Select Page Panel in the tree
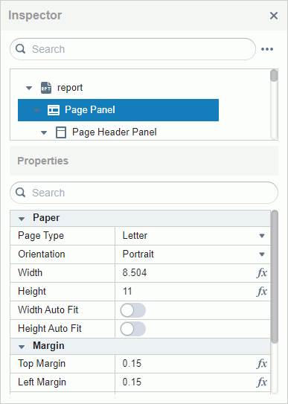 [118, 110]
